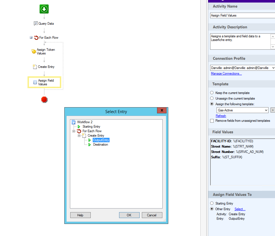Select the Query Data activity icon

coord(36,24)
